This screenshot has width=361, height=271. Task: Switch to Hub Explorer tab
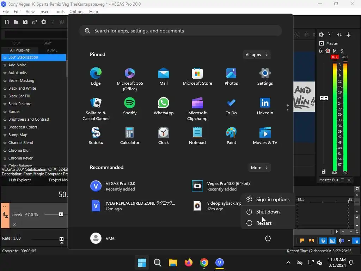[20, 180]
